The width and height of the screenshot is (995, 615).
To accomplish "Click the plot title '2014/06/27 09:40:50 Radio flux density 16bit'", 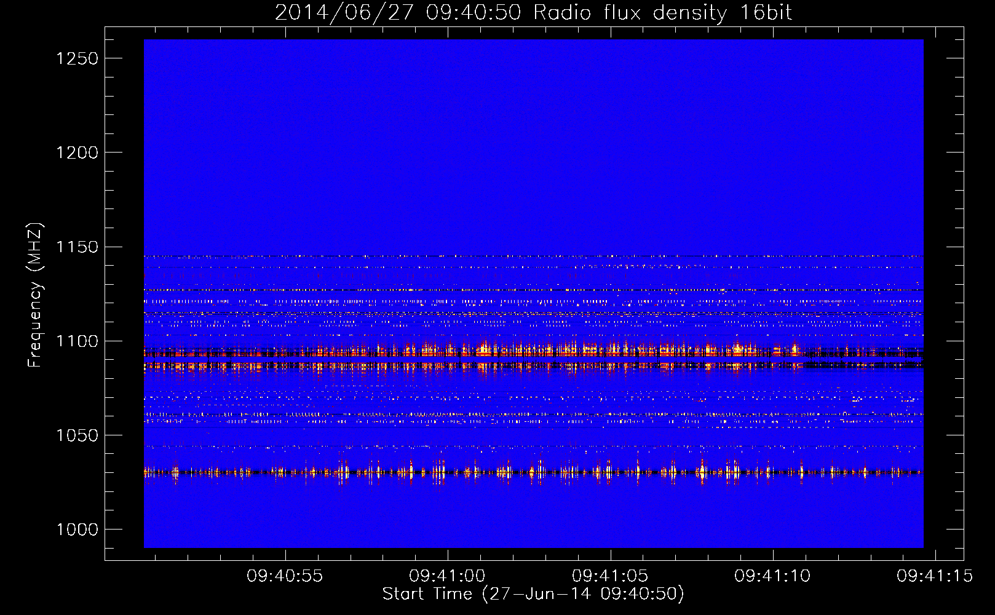I will (x=533, y=13).
